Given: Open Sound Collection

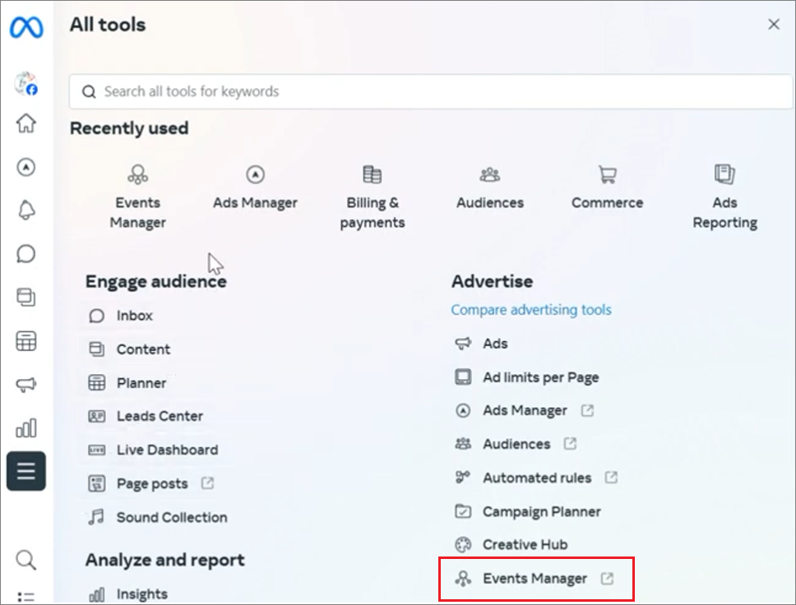Looking at the screenshot, I should [158, 517].
